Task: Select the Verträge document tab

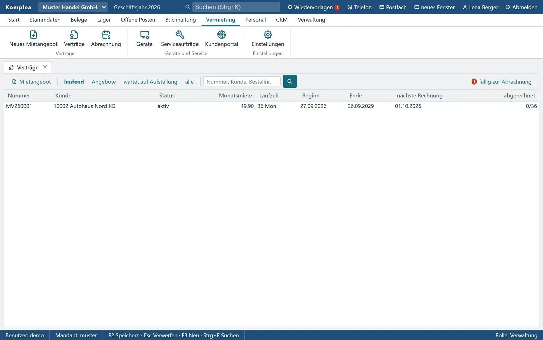Action: (x=28, y=67)
